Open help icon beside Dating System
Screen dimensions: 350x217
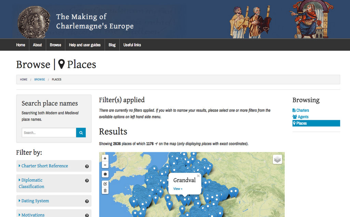87,201
